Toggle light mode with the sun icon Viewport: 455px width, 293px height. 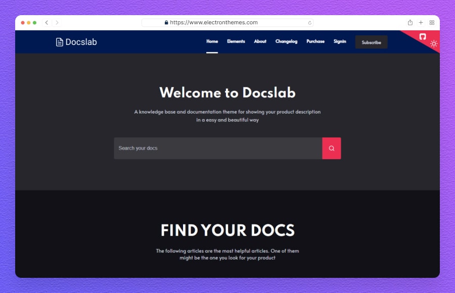pyautogui.click(x=434, y=44)
